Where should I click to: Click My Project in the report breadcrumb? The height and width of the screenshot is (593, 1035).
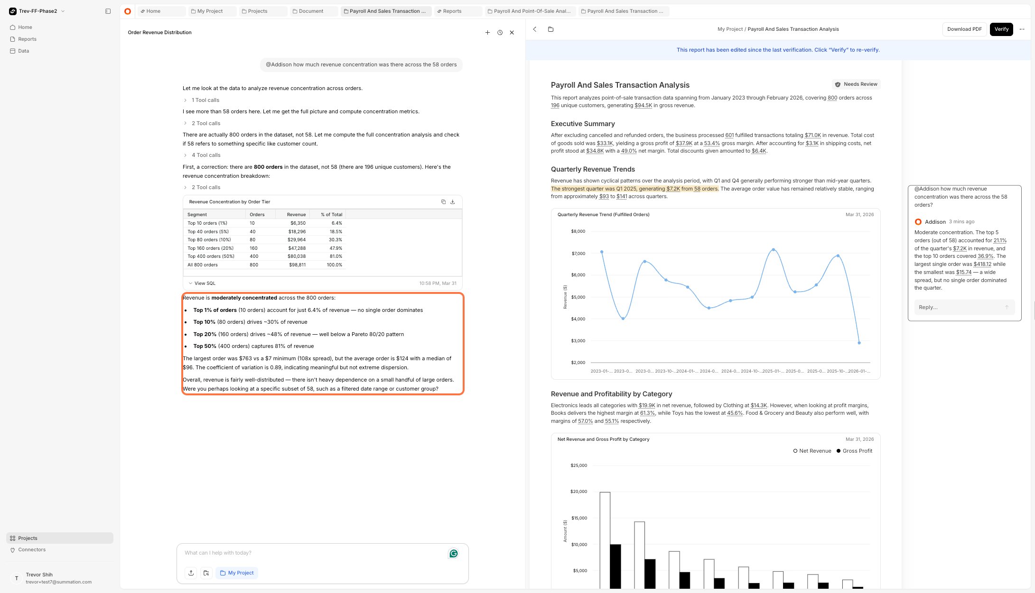pyautogui.click(x=730, y=29)
